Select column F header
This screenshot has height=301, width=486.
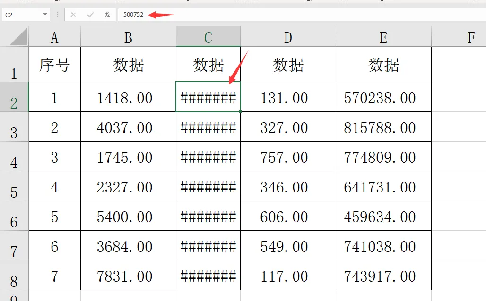[x=459, y=37]
